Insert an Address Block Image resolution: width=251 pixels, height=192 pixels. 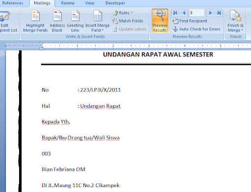tap(57, 21)
